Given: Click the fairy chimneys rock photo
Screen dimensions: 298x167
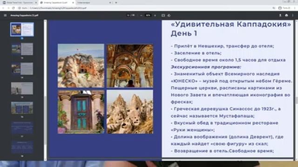Looking at the screenshot, I should pyautogui.click(x=130, y=112).
